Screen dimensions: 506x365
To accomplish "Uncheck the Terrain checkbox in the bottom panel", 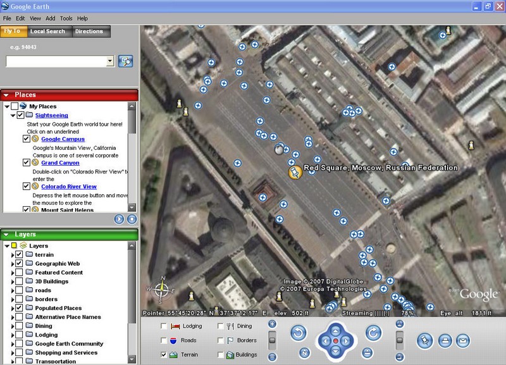I will point(164,355).
